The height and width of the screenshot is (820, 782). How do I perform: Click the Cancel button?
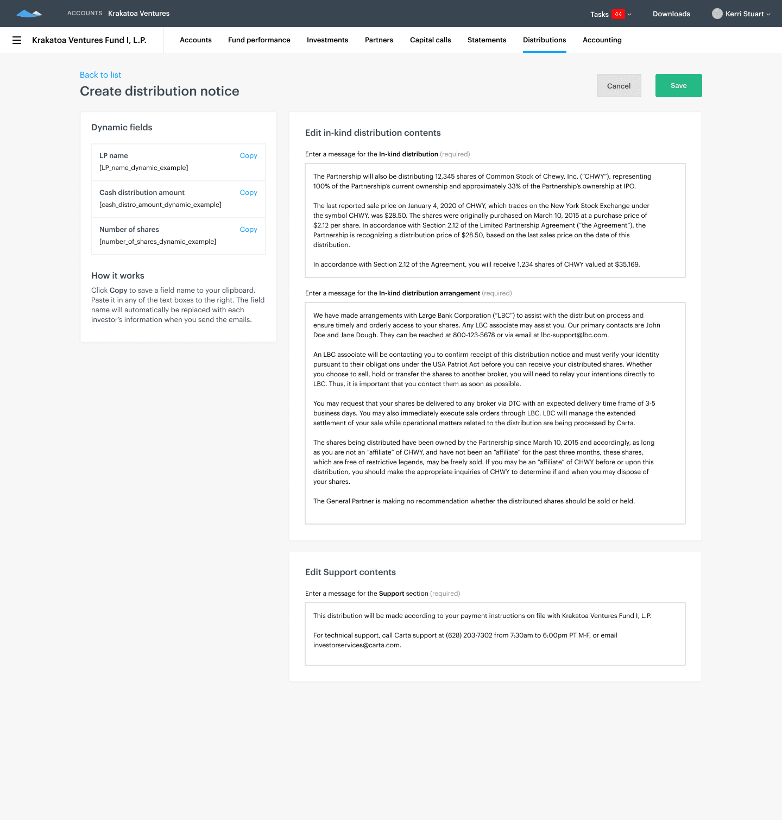619,86
